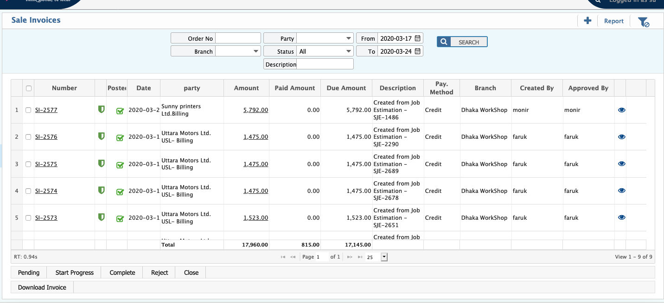Clear filters using the filter-clear icon
664x303 pixels.
point(644,21)
